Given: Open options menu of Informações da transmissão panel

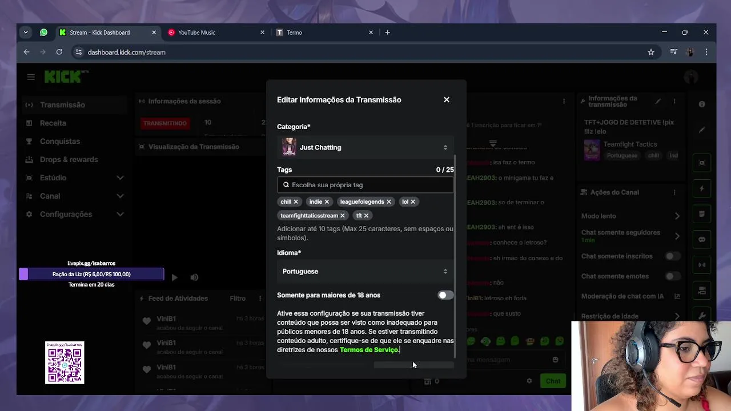Looking at the screenshot, I should [674, 101].
